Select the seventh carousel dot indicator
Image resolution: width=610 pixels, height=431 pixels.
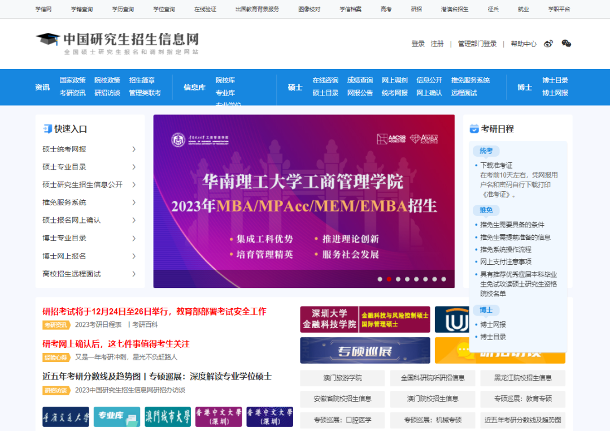[x=434, y=279]
